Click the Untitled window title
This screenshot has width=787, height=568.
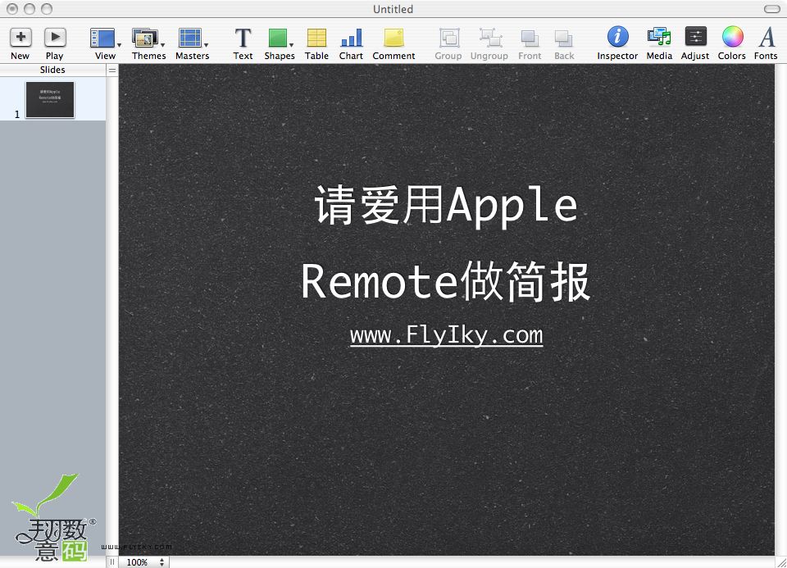click(x=393, y=9)
